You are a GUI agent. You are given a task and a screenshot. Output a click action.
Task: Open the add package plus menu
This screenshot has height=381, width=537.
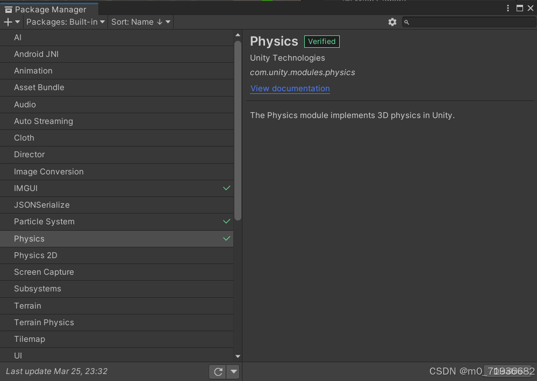(12, 22)
